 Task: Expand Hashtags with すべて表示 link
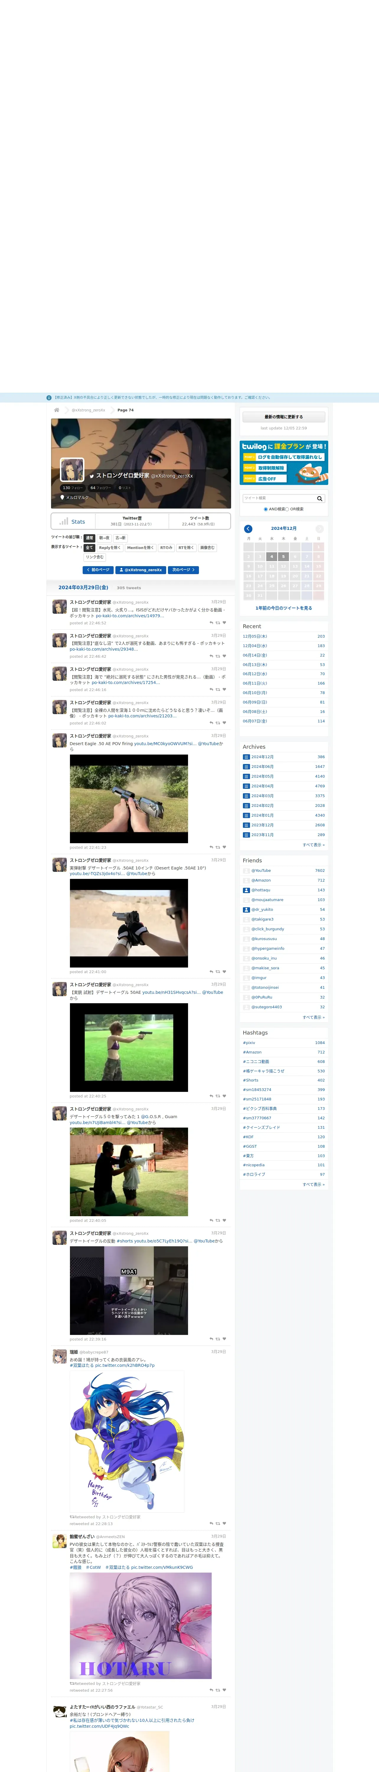pos(314,1185)
